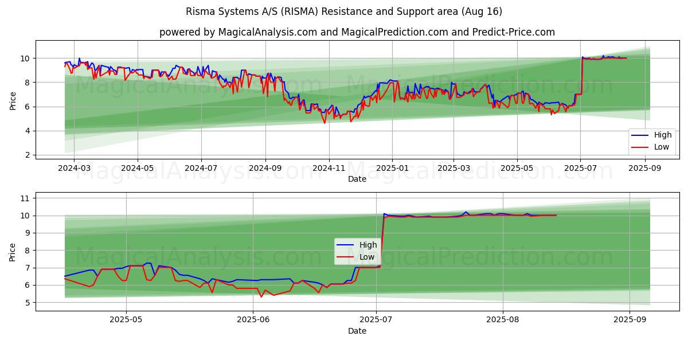Click the '2025-07' x-axis label in the upper chart

click(x=580, y=168)
